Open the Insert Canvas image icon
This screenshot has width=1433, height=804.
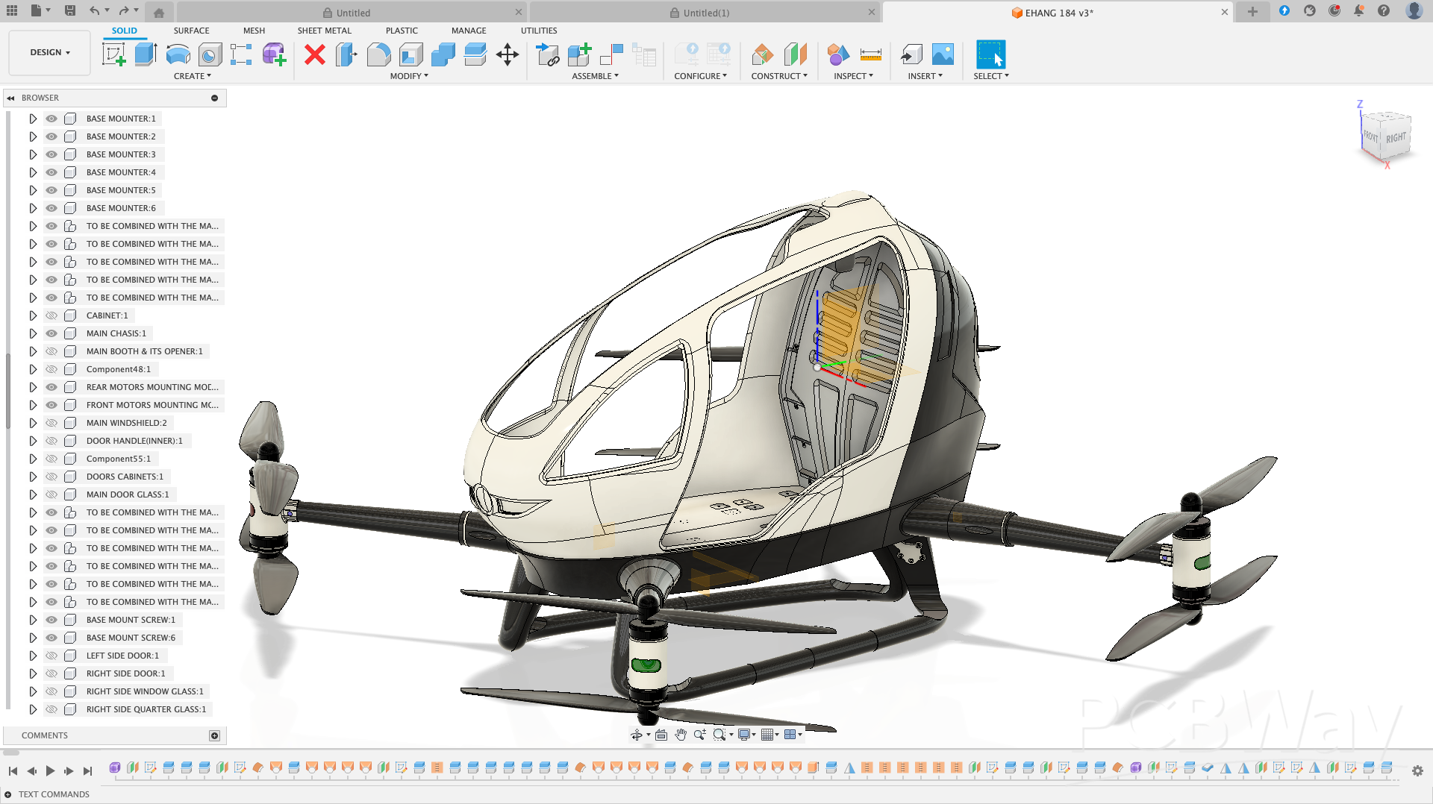[x=943, y=54]
